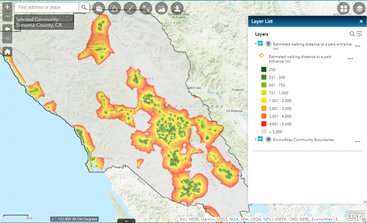Open the basemap layers icon at top right
The width and height of the screenshot is (367, 223).
click(x=359, y=8)
